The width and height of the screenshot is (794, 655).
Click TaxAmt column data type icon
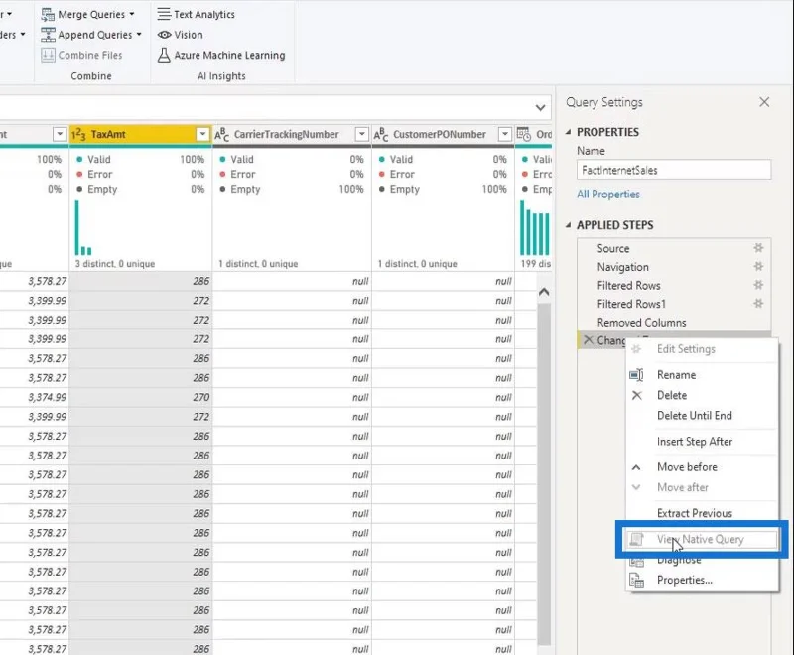[x=78, y=135]
